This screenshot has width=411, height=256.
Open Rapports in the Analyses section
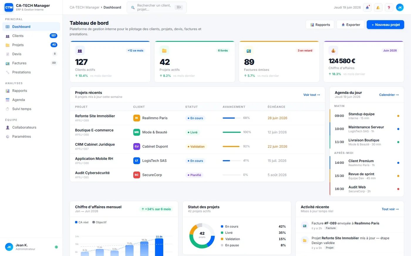(31, 91)
